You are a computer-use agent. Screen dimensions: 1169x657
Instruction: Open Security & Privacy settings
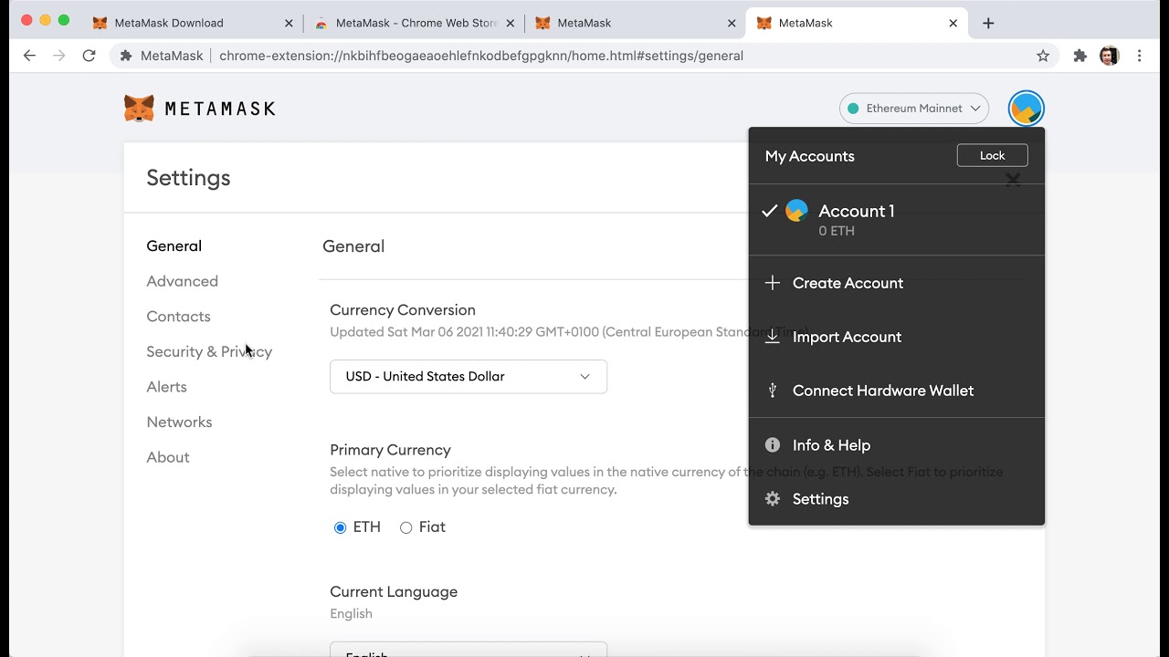click(209, 351)
